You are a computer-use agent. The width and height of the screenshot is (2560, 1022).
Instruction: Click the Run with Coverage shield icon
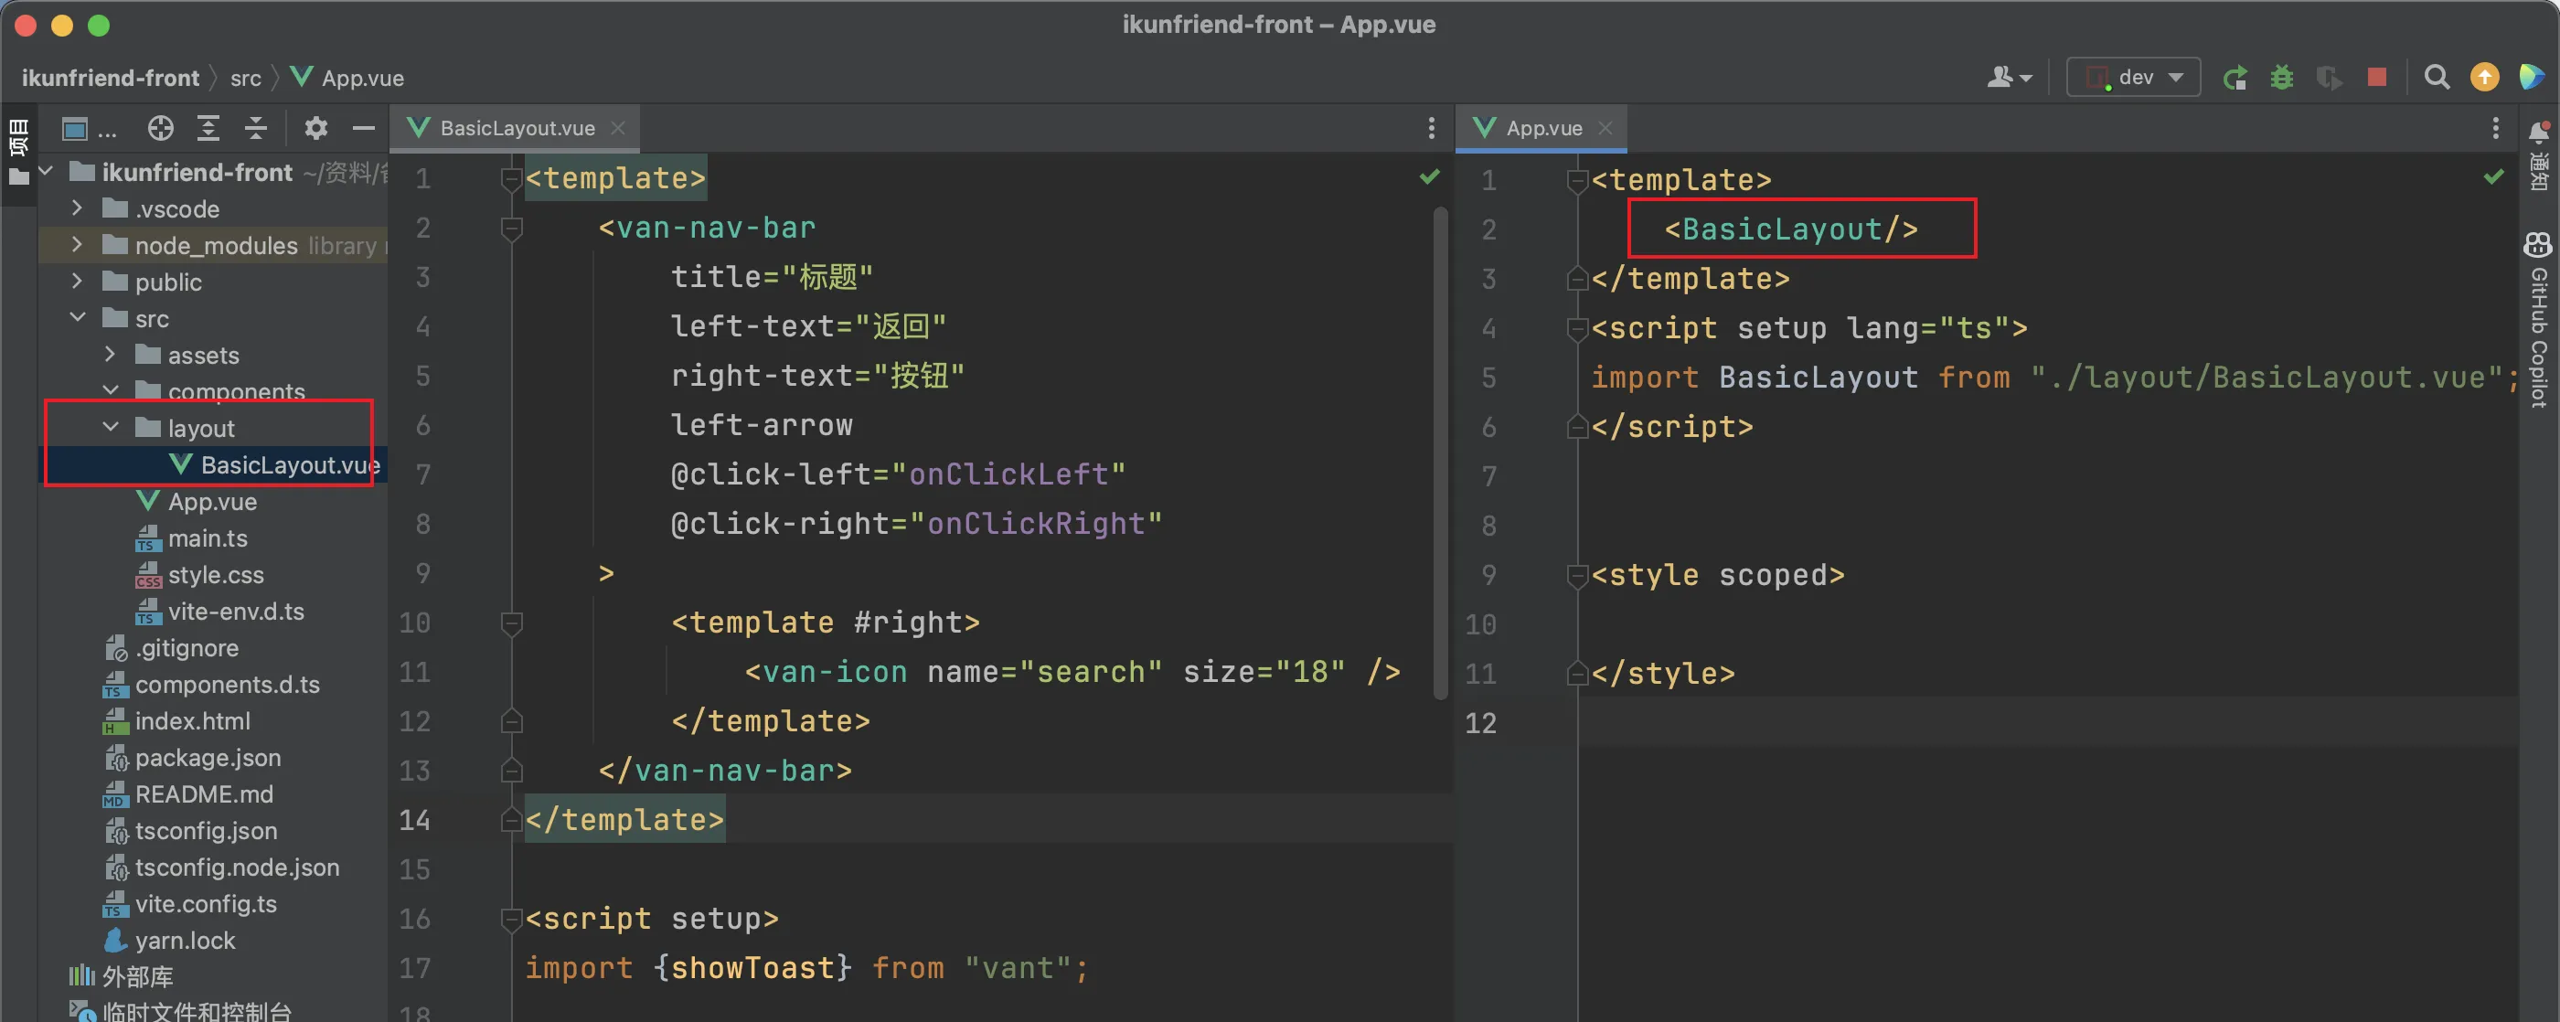pos(2329,78)
